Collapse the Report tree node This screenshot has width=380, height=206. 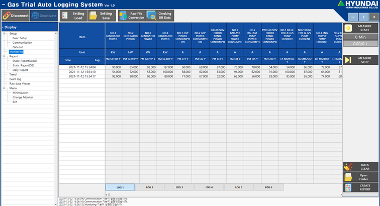(5, 56)
